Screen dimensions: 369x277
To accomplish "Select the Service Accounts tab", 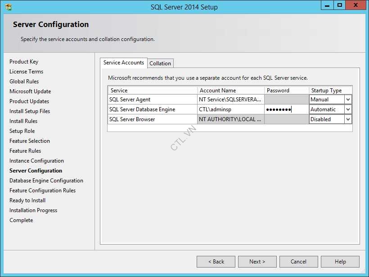I will pyautogui.click(x=123, y=63).
